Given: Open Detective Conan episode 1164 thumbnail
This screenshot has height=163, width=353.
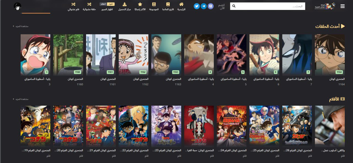Looking at the screenshot, I should [x=330, y=55].
